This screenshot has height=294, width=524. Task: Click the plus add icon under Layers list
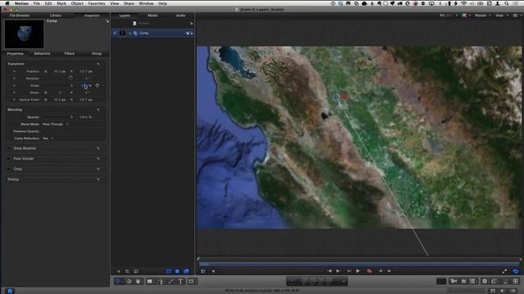pos(118,271)
